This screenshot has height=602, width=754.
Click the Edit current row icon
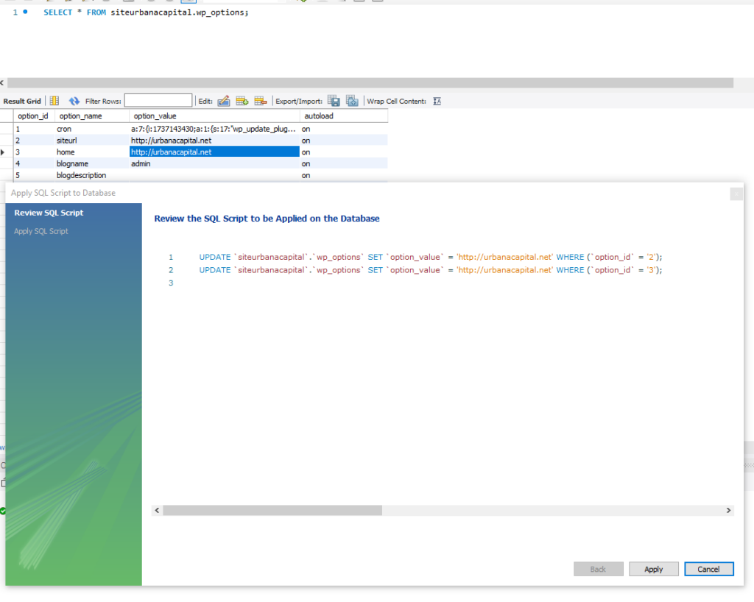tap(224, 101)
